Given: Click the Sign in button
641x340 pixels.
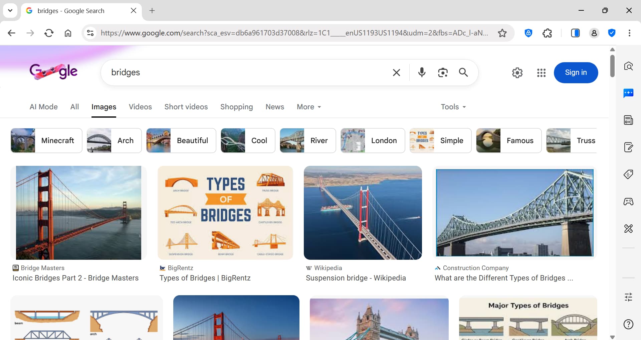Looking at the screenshot, I should click(x=576, y=73).
